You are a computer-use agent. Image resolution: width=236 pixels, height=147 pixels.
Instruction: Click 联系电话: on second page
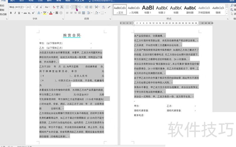[x=139, y=115]
